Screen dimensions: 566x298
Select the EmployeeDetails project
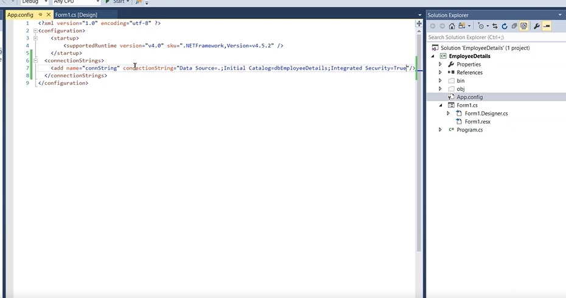pyautogui.click(x=470, y=56)
